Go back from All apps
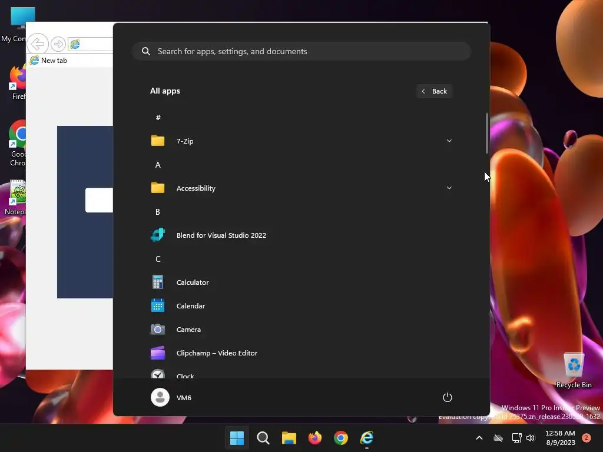603x452 pixels. (434, 91)
